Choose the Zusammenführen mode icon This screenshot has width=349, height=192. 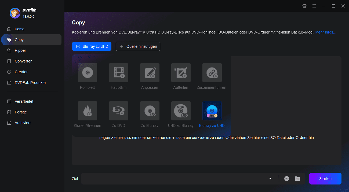[x=212, y=73]
